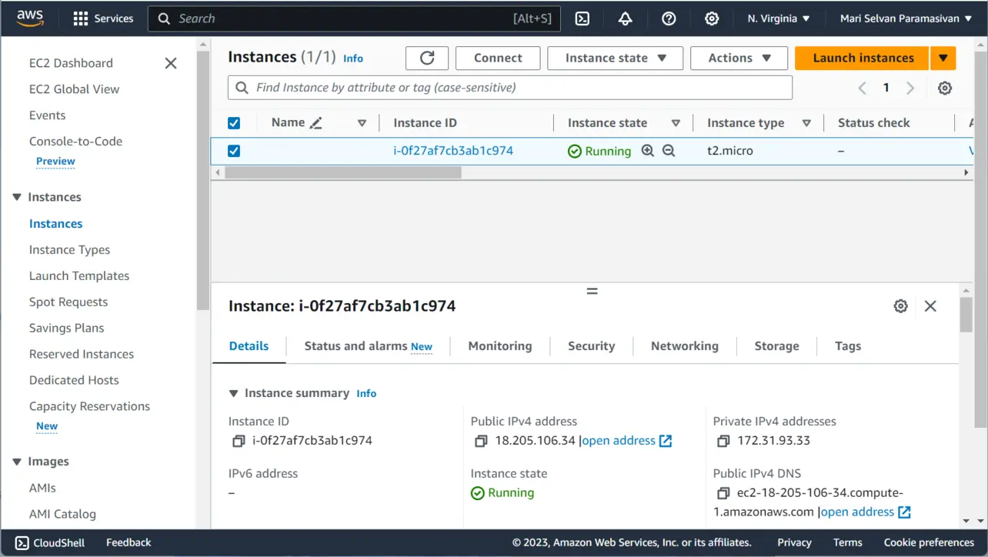
Task: Collapse the Instance summary section
Action: click(x=234, y=393)
